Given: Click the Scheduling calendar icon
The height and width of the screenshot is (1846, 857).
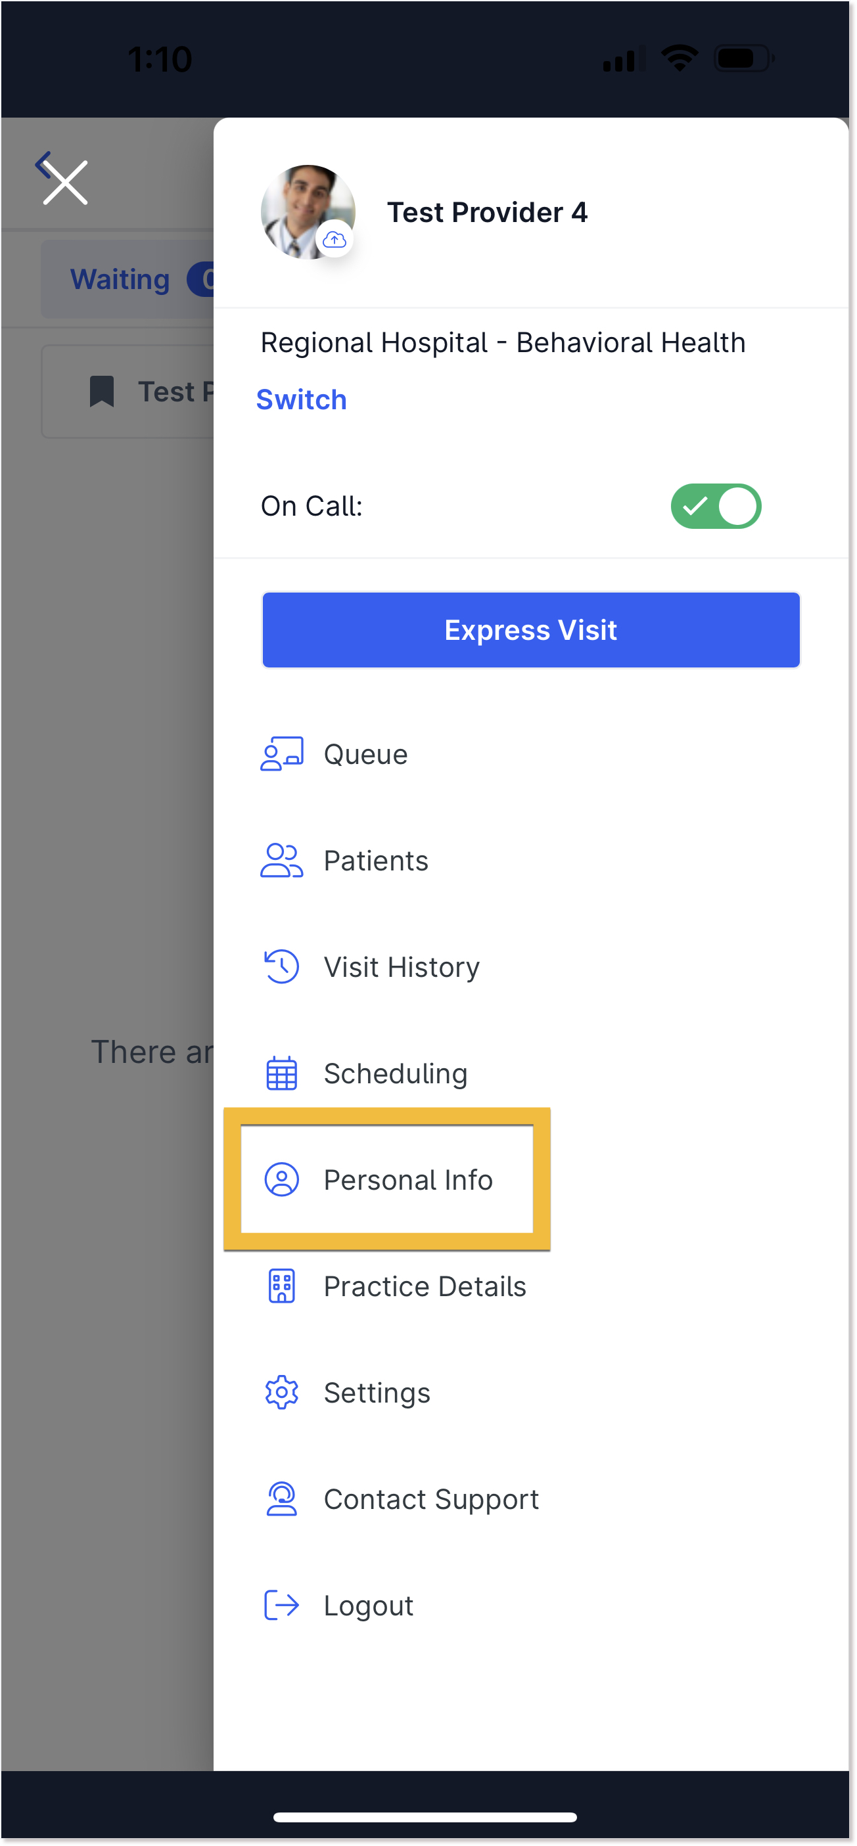Looking at the screenshot, I should [282, 1073].
